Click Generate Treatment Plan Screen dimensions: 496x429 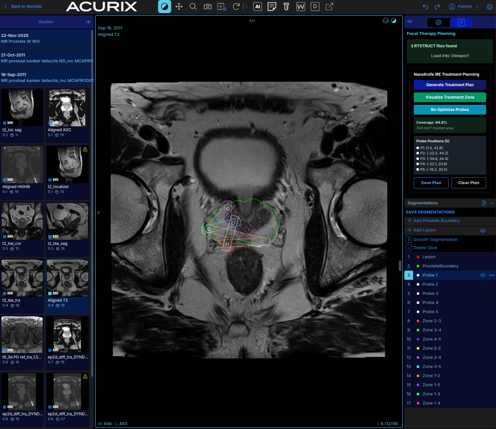point(450,85)
